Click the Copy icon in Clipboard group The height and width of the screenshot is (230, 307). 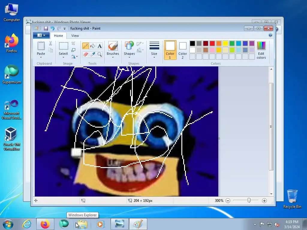[50, 50]
